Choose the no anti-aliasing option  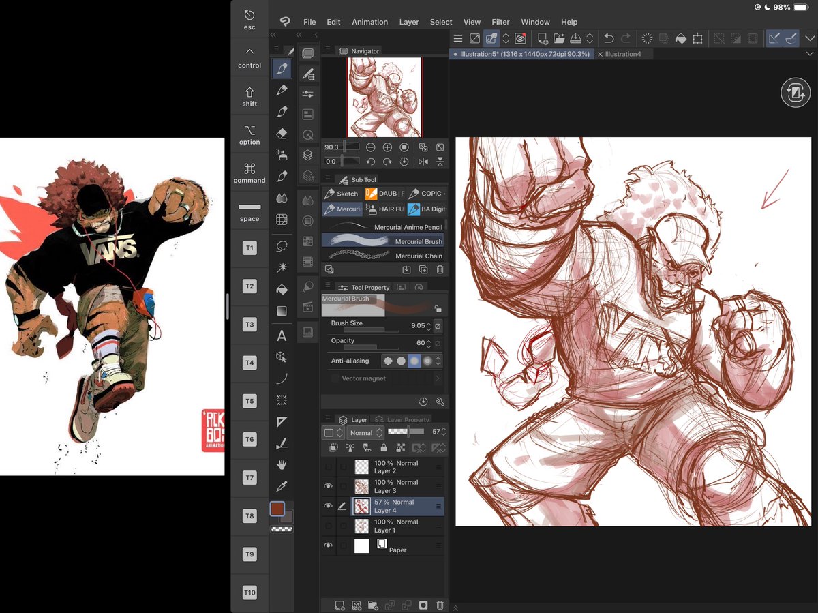coord(388,361)
